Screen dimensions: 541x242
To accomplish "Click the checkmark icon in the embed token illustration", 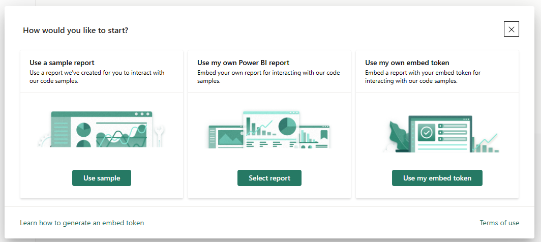I will pos(427,132).
